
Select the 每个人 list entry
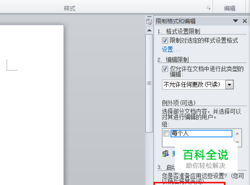201,133
